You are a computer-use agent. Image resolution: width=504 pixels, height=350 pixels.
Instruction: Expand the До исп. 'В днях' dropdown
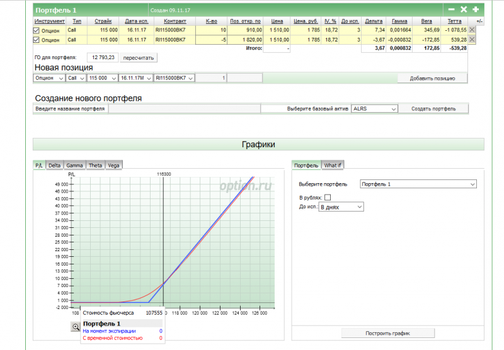click(x=341, y=206)
